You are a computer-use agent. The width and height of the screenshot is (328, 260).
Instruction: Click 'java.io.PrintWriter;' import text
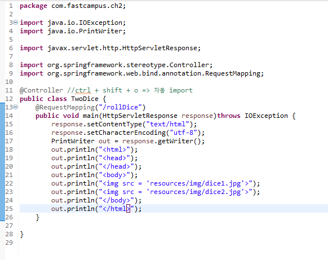[x=87, y=31]
